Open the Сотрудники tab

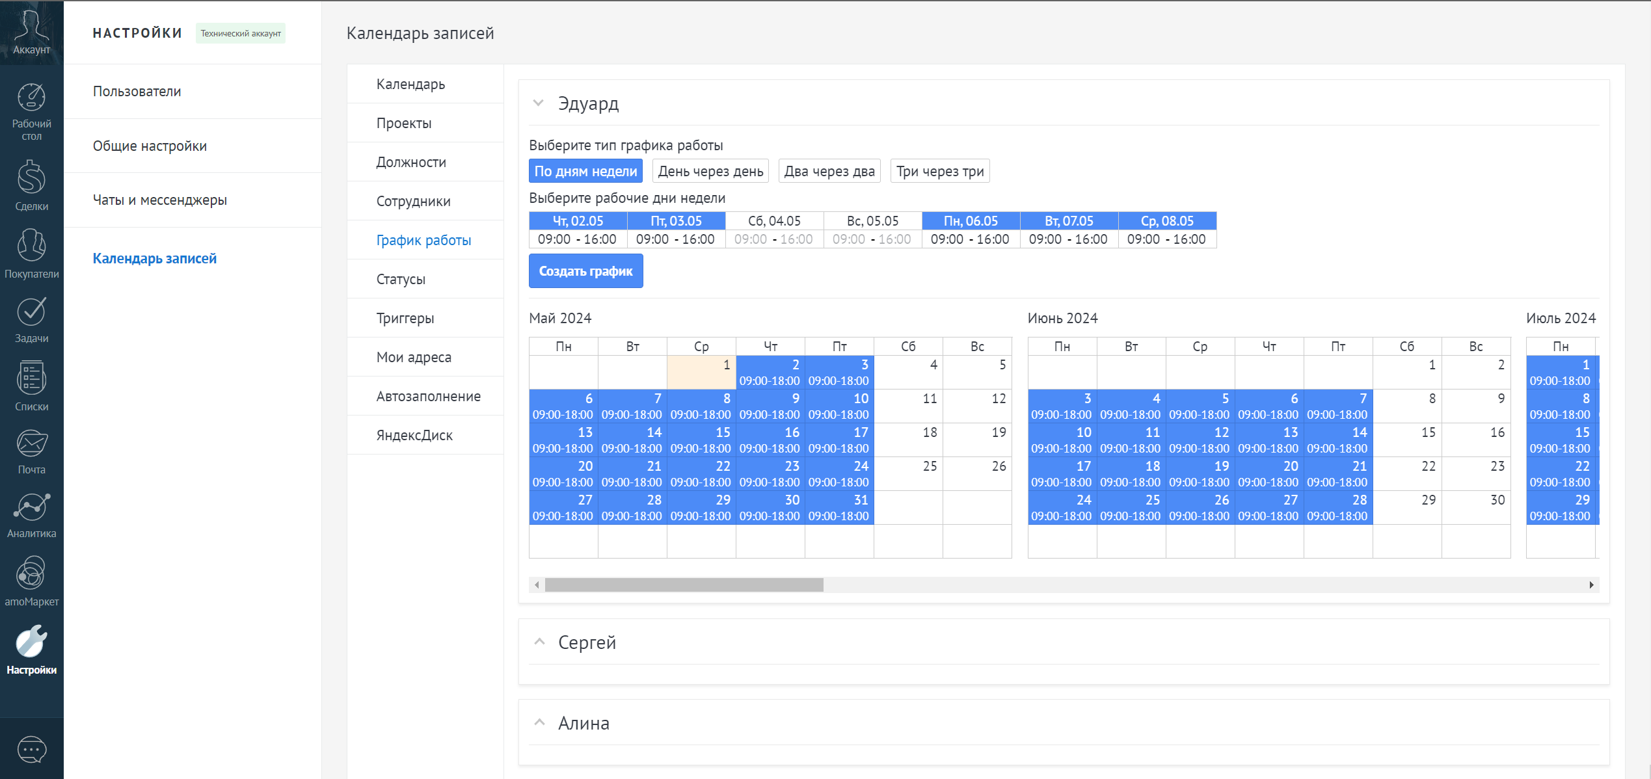pyautogui.click(x=413, y=201)
